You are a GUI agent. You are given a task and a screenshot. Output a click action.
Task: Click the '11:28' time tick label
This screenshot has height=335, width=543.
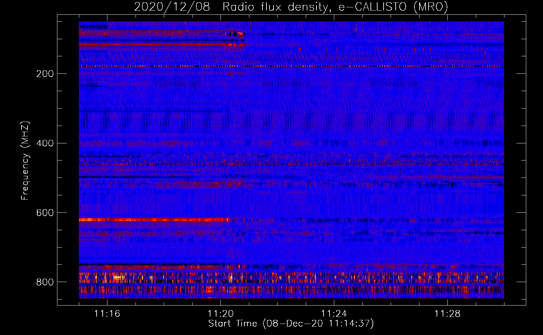(447, 314)
